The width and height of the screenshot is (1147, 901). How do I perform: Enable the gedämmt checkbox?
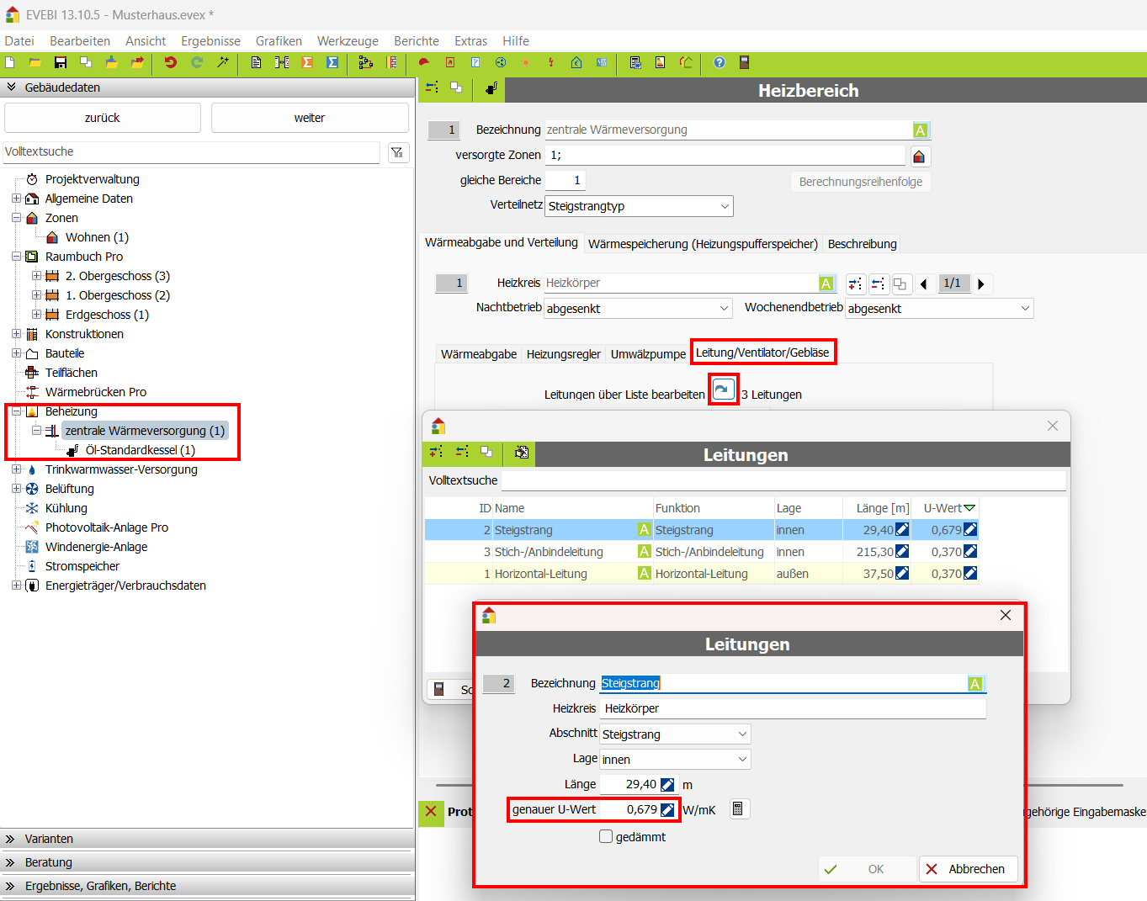click(x=606, y=836)
